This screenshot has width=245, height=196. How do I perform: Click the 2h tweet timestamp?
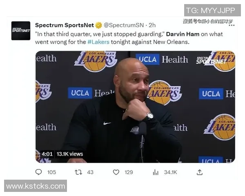pyautogui.click(x=152, y=25)
